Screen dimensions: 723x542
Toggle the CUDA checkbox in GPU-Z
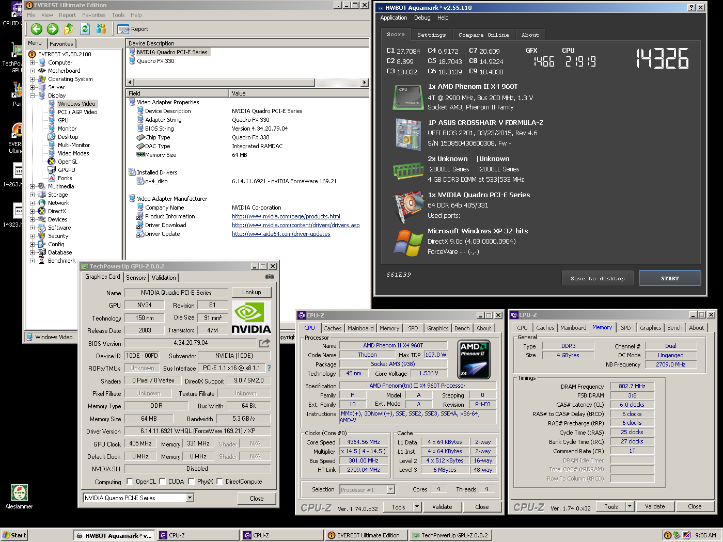[x=162, y=482]
